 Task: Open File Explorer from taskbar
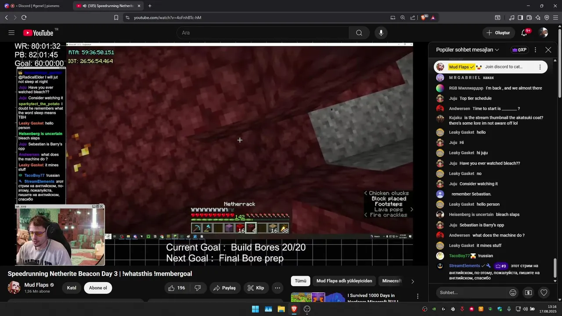[x=281, y=309]
